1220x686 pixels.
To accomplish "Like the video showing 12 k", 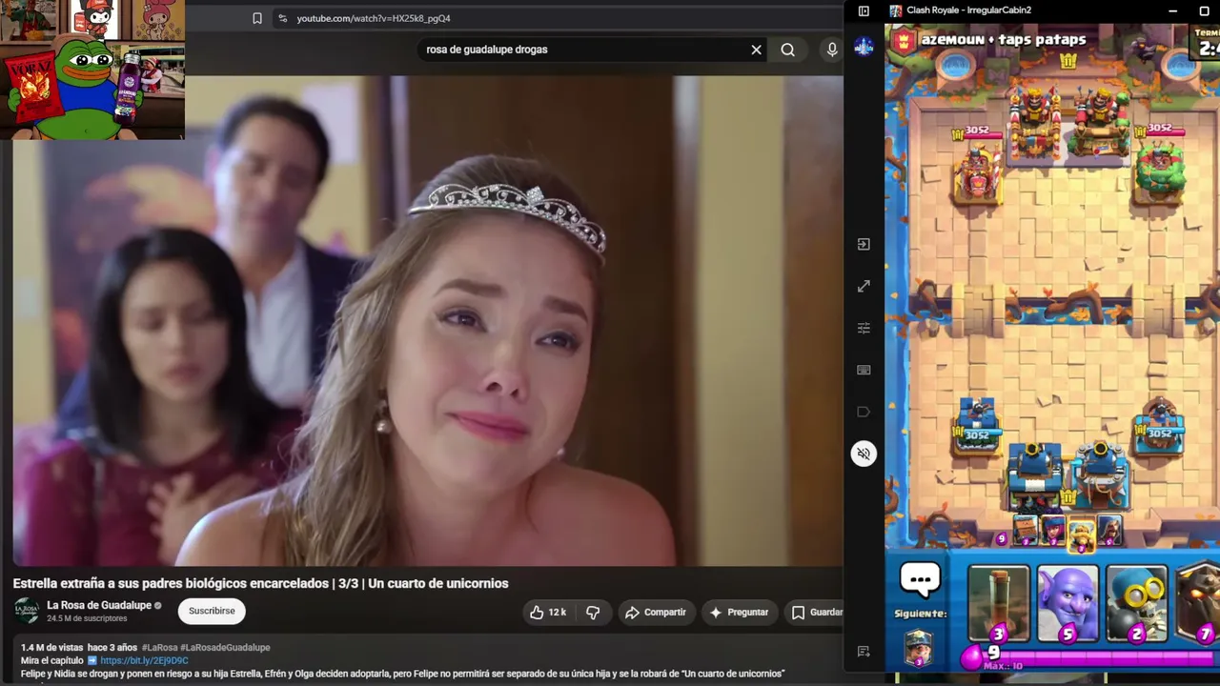I will point(548,613).
